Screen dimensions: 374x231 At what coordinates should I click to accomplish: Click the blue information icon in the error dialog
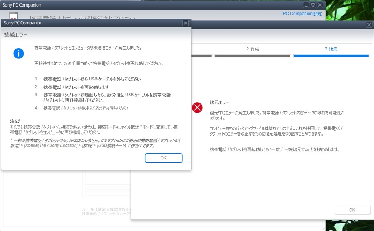18,53
